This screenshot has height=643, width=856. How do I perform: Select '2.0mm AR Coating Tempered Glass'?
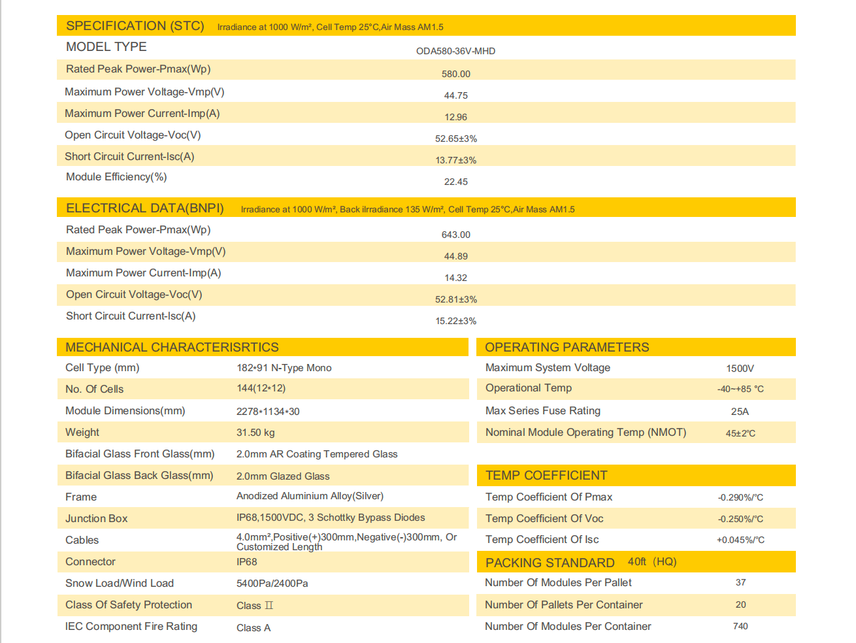click(x=317, y=454)
